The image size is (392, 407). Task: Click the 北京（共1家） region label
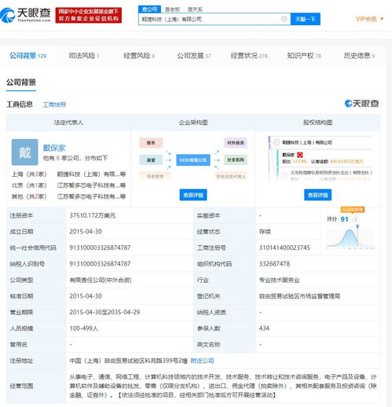[29, 185]
